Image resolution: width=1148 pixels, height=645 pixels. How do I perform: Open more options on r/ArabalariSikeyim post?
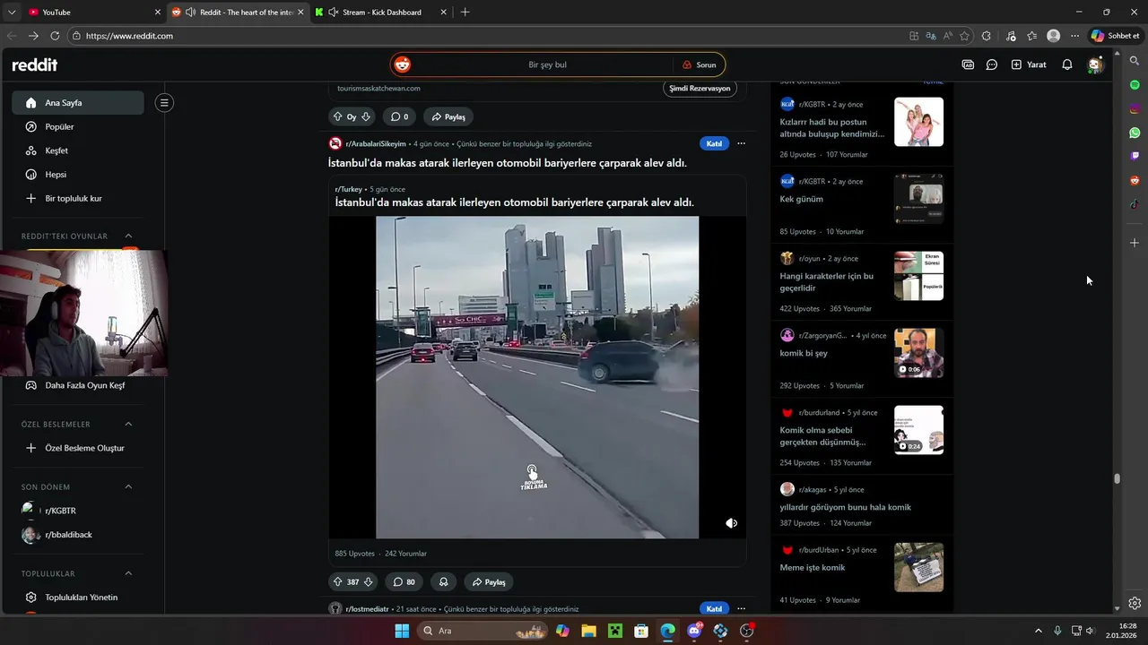[741, 143]
